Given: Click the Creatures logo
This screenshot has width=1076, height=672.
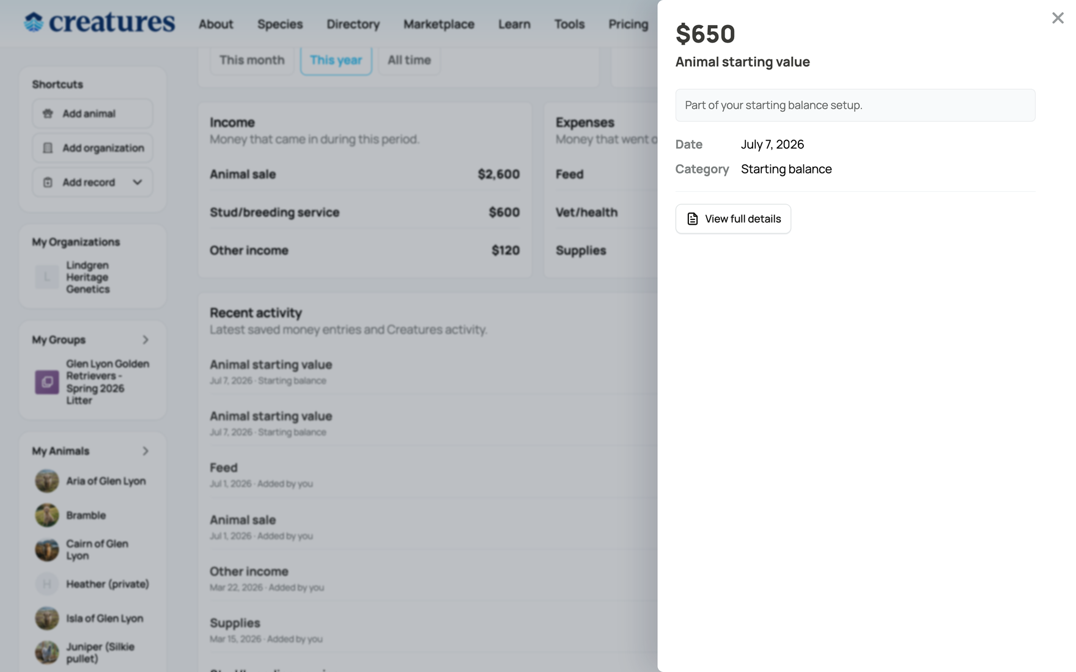Looking at the screenshot, I should click(x=100, y=23).
